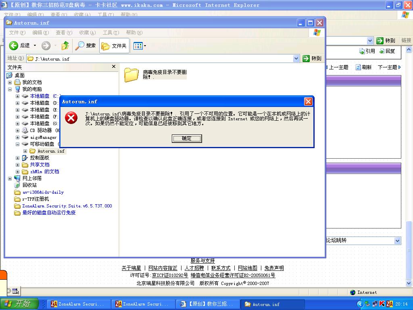Click 京ICP证010292号 link

(170, 275)
